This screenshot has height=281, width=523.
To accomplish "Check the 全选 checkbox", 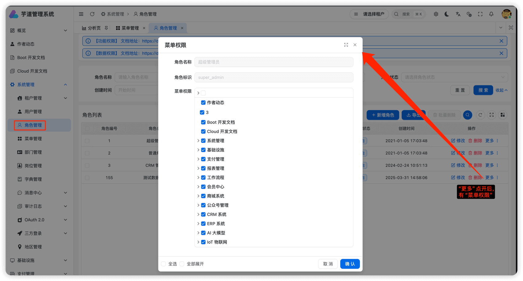I will [x=163, y=264].
